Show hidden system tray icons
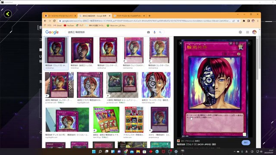276x155 pixels. [x=235, y=152]
